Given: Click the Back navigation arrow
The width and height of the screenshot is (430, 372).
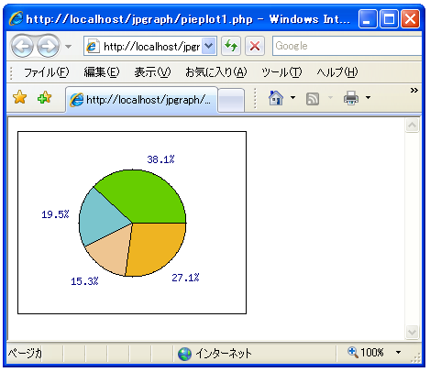Looking at the screenshot, I should pyautogui.click(x=22, y=46).
